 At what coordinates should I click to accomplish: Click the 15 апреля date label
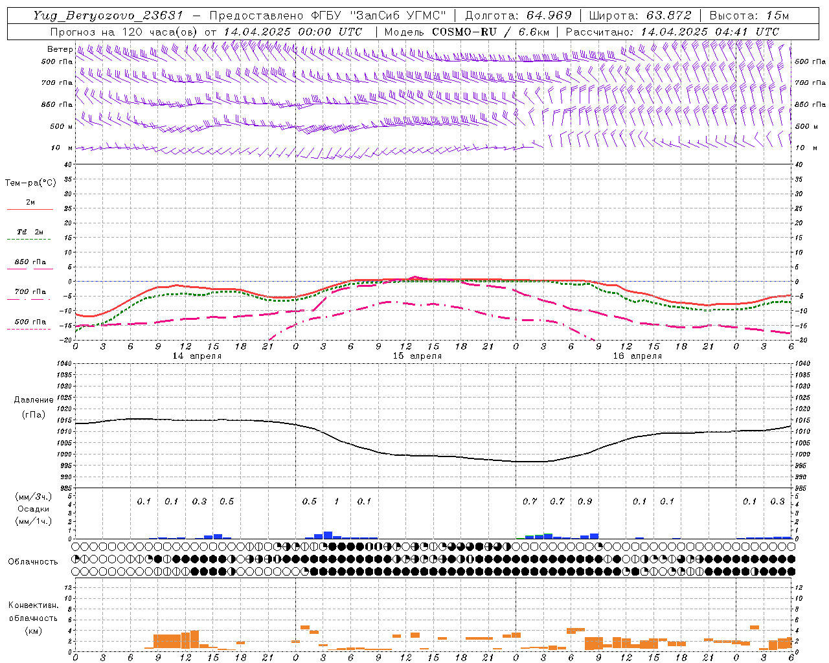click(417, 356)
